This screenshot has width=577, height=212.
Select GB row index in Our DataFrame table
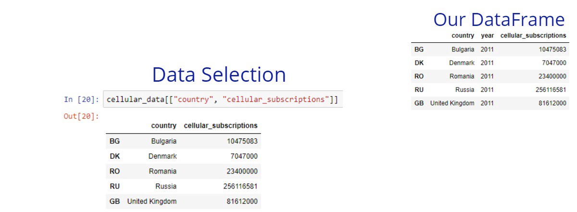point(419,103)
